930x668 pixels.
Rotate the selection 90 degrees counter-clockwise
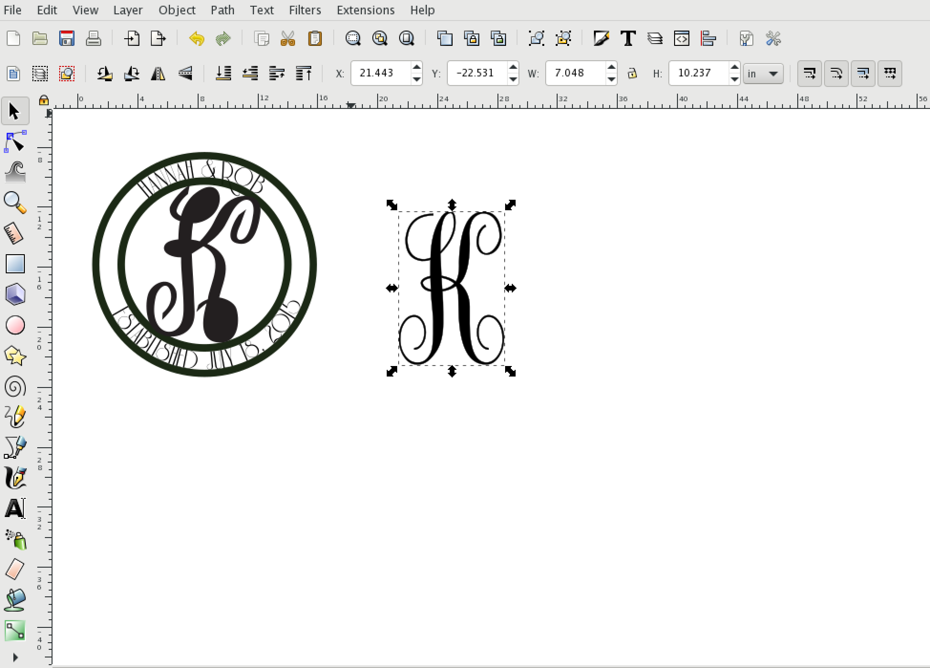(x=104, y=73)
